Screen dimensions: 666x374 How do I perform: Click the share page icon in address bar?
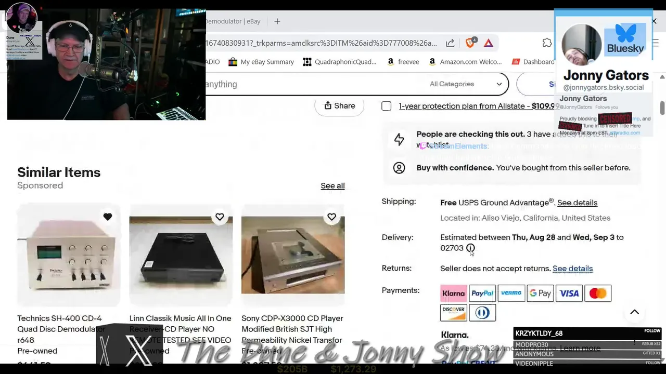(450, 43)
